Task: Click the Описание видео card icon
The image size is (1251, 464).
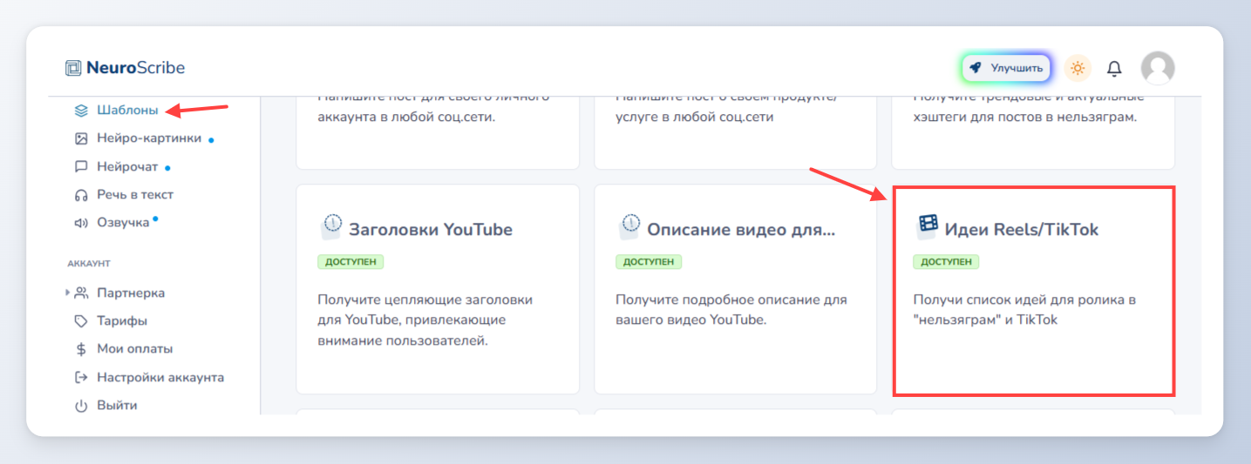Action: (629, 227)
